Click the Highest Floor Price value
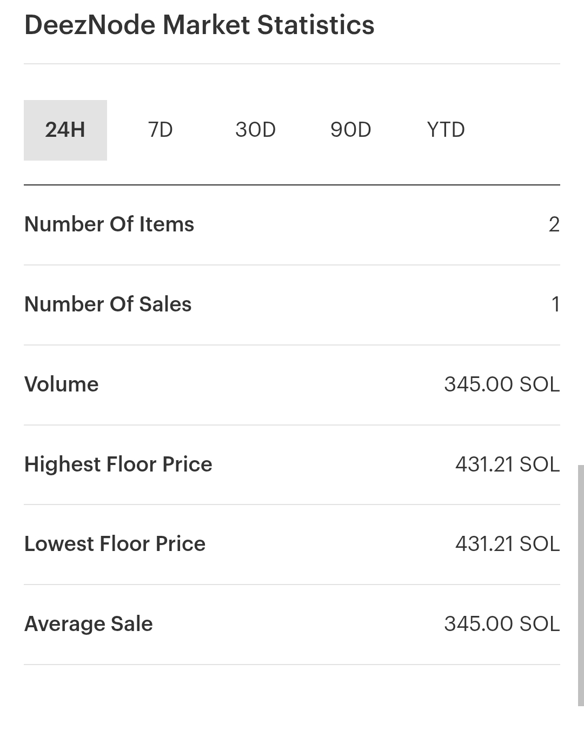Viewport: 584px width, 750px height. click(507, 464)
